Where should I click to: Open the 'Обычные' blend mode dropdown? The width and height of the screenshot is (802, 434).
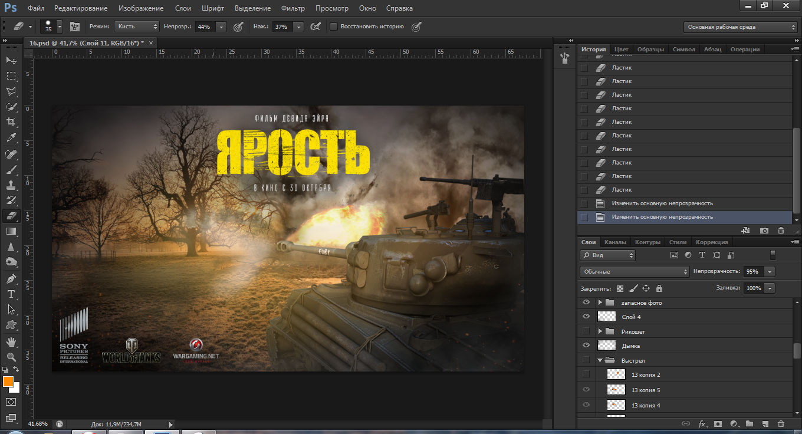coord(635,272)
